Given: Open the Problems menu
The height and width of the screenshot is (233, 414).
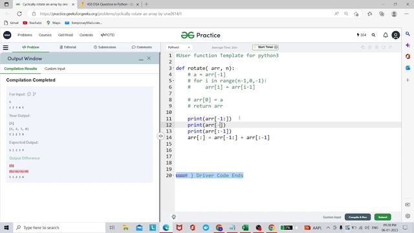Looking at the screenshot, I should (x=25, y=35).
